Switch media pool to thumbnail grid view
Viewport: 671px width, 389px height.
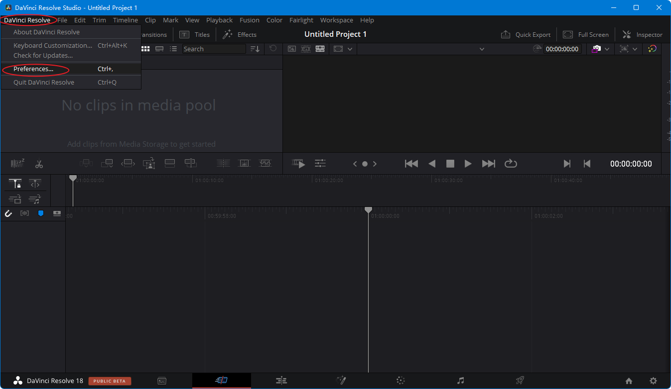145,49
